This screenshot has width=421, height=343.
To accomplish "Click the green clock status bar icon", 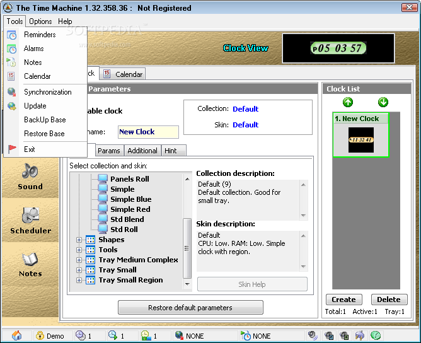I will tap(376, 335).
